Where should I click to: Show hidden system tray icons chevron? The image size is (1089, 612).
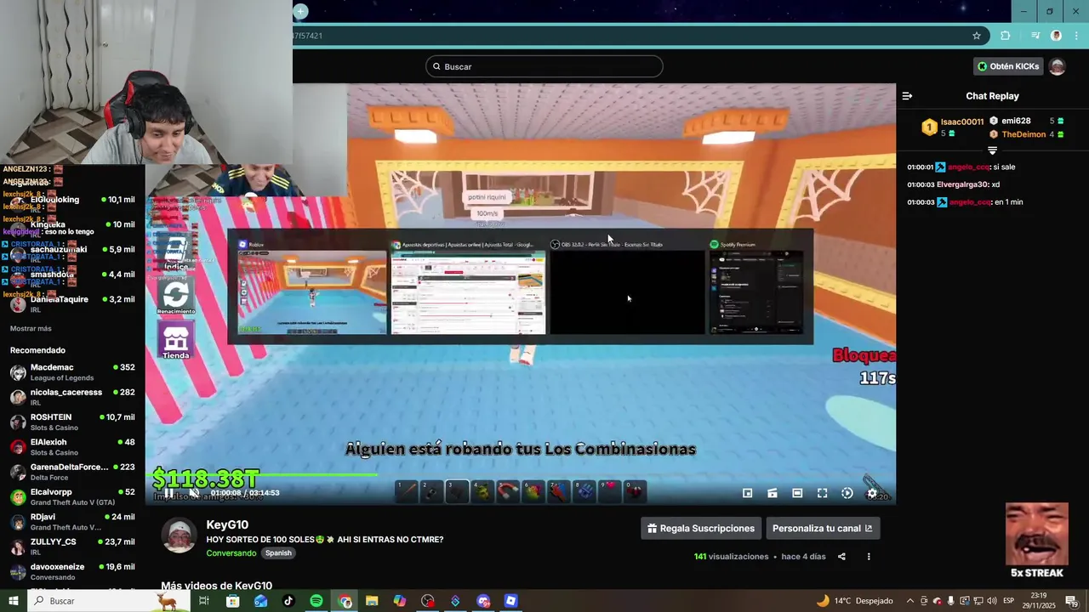[910, 601]
